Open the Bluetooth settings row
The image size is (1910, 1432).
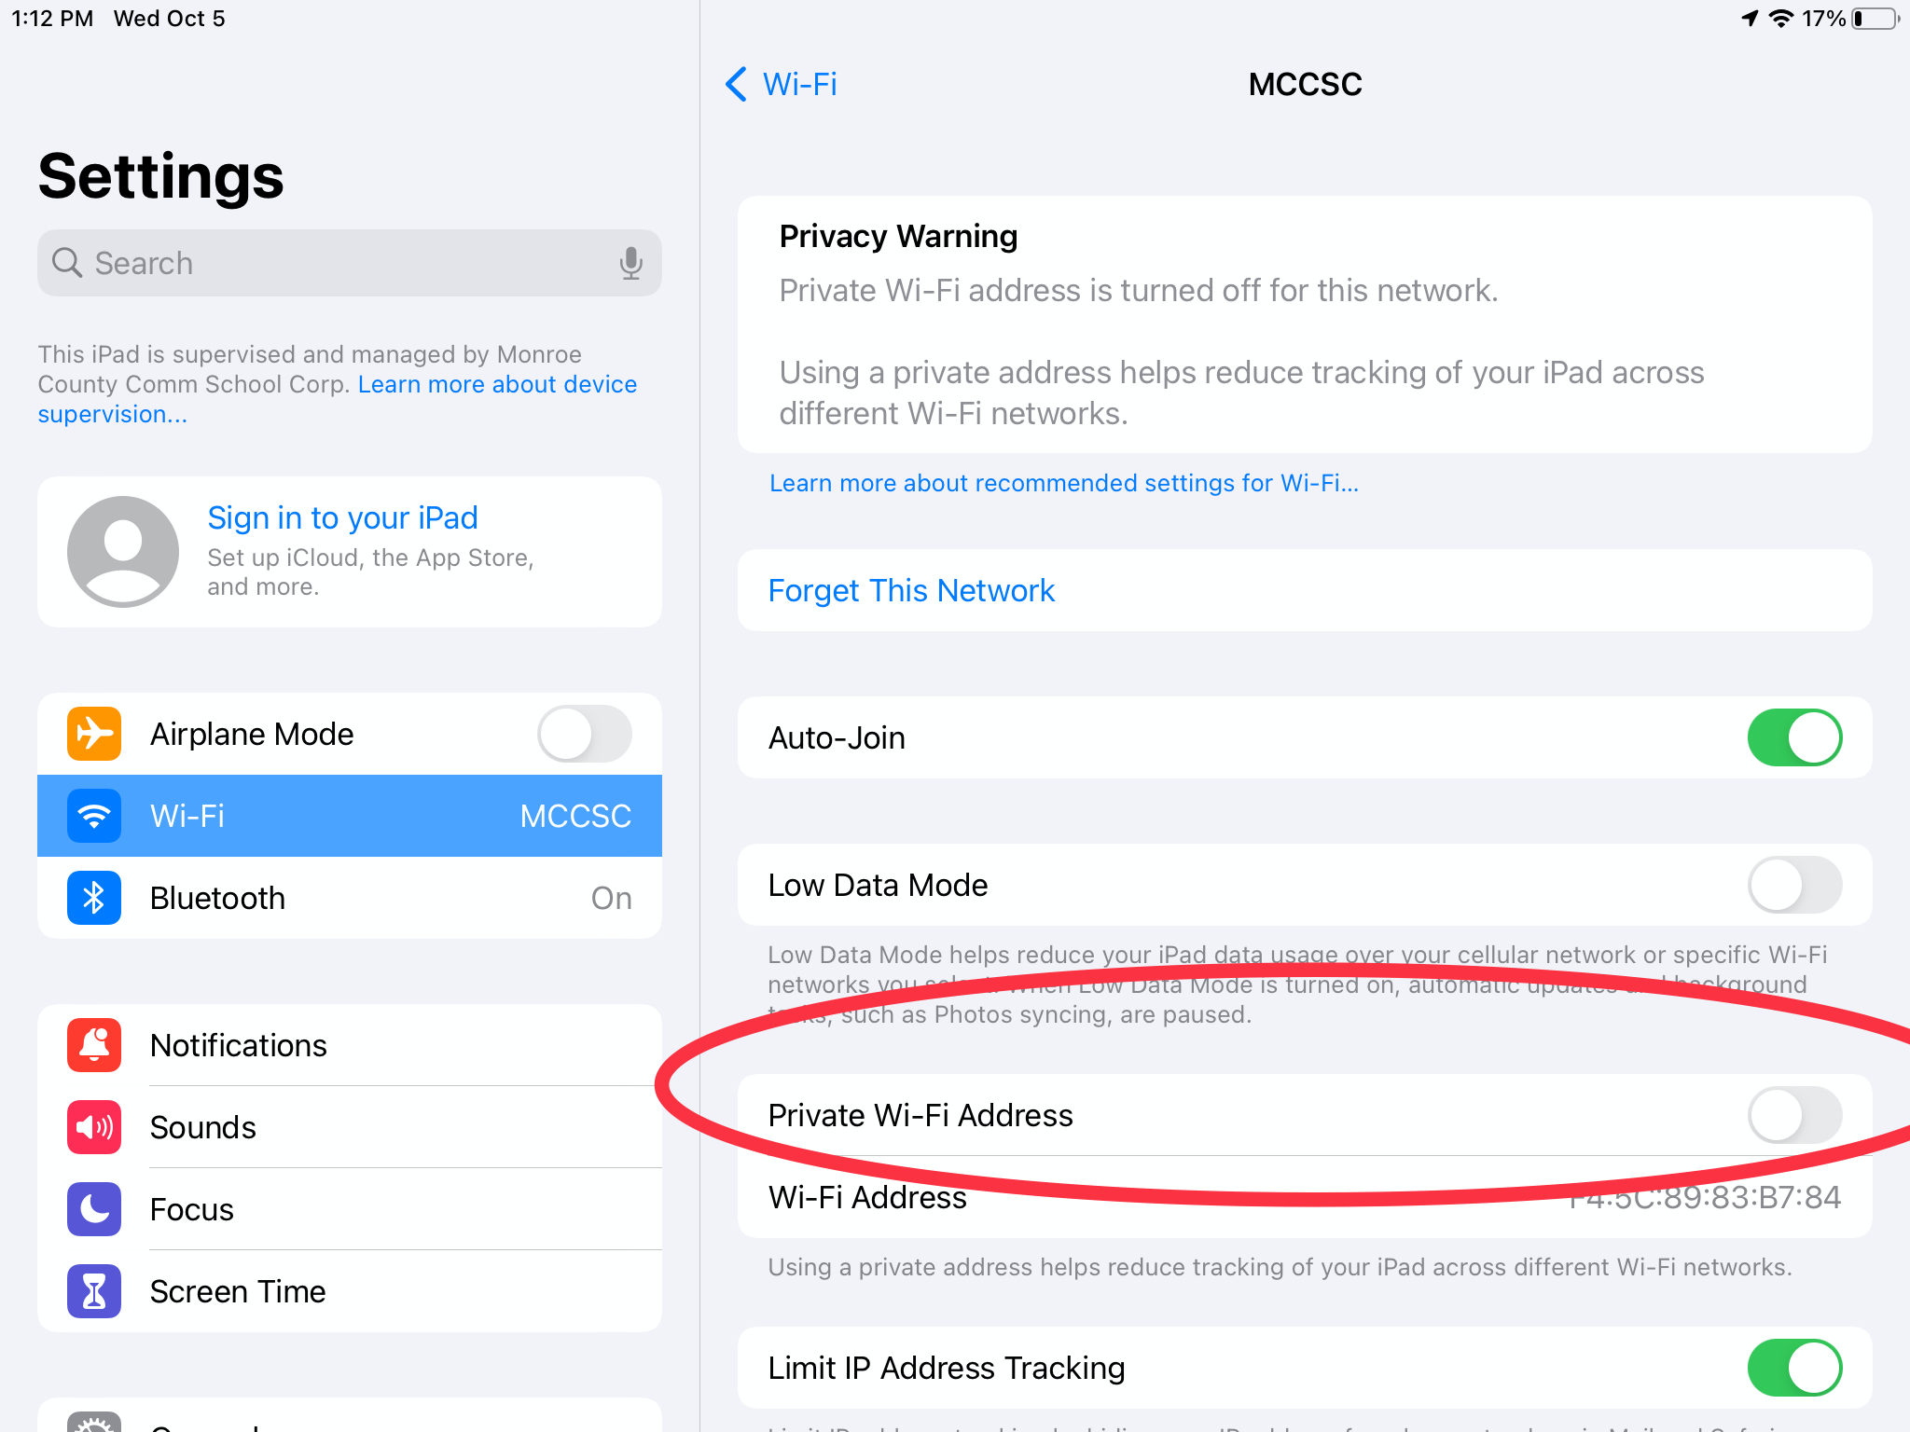pyautogui.click(x=350, y=898)
